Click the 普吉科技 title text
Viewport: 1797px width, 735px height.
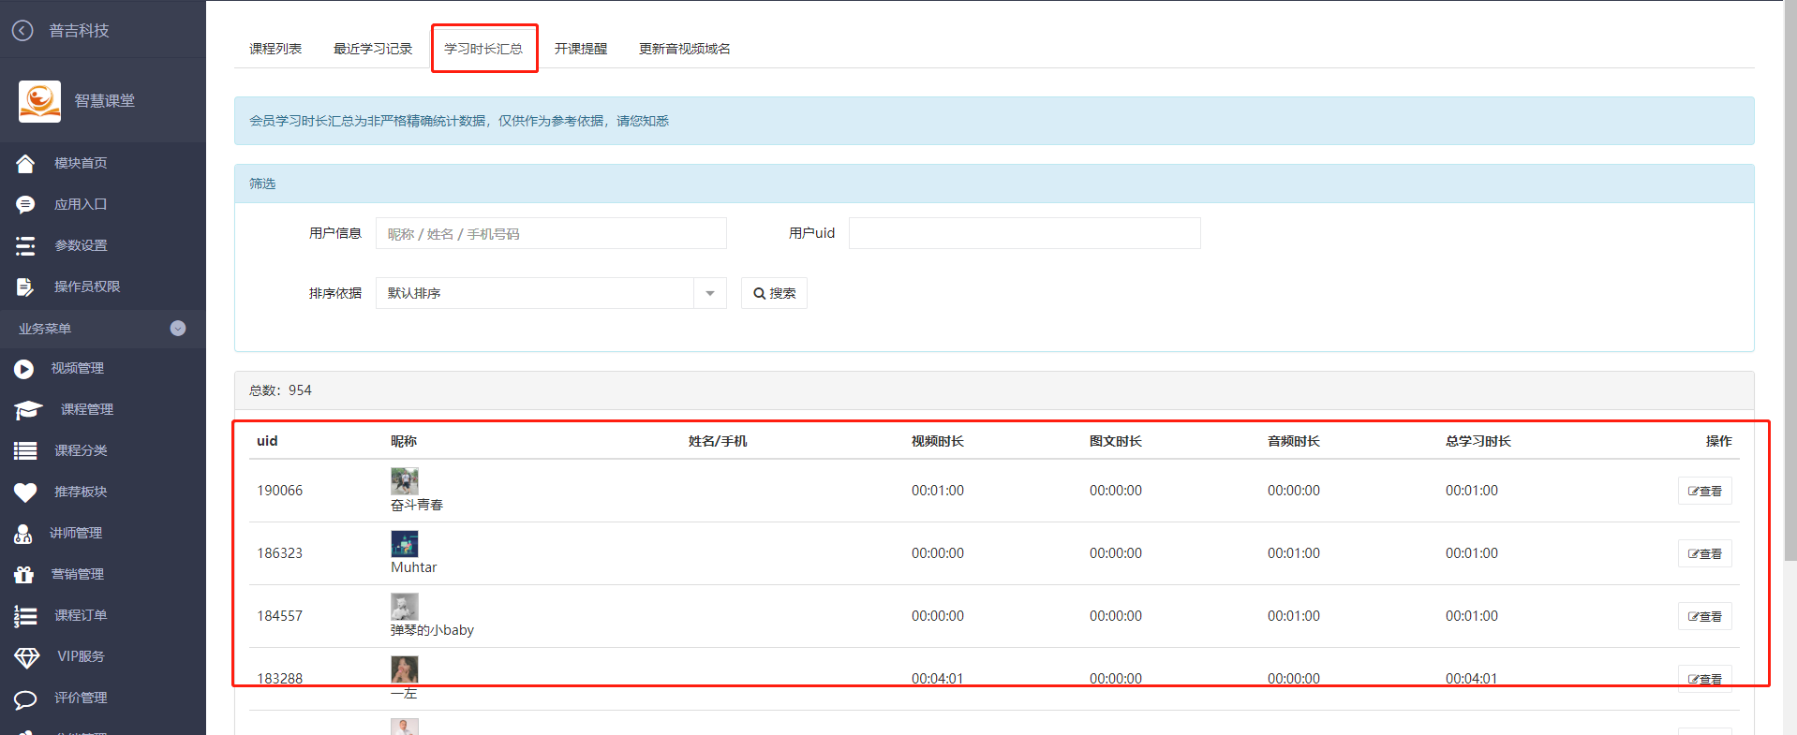(x=79, y=31)
